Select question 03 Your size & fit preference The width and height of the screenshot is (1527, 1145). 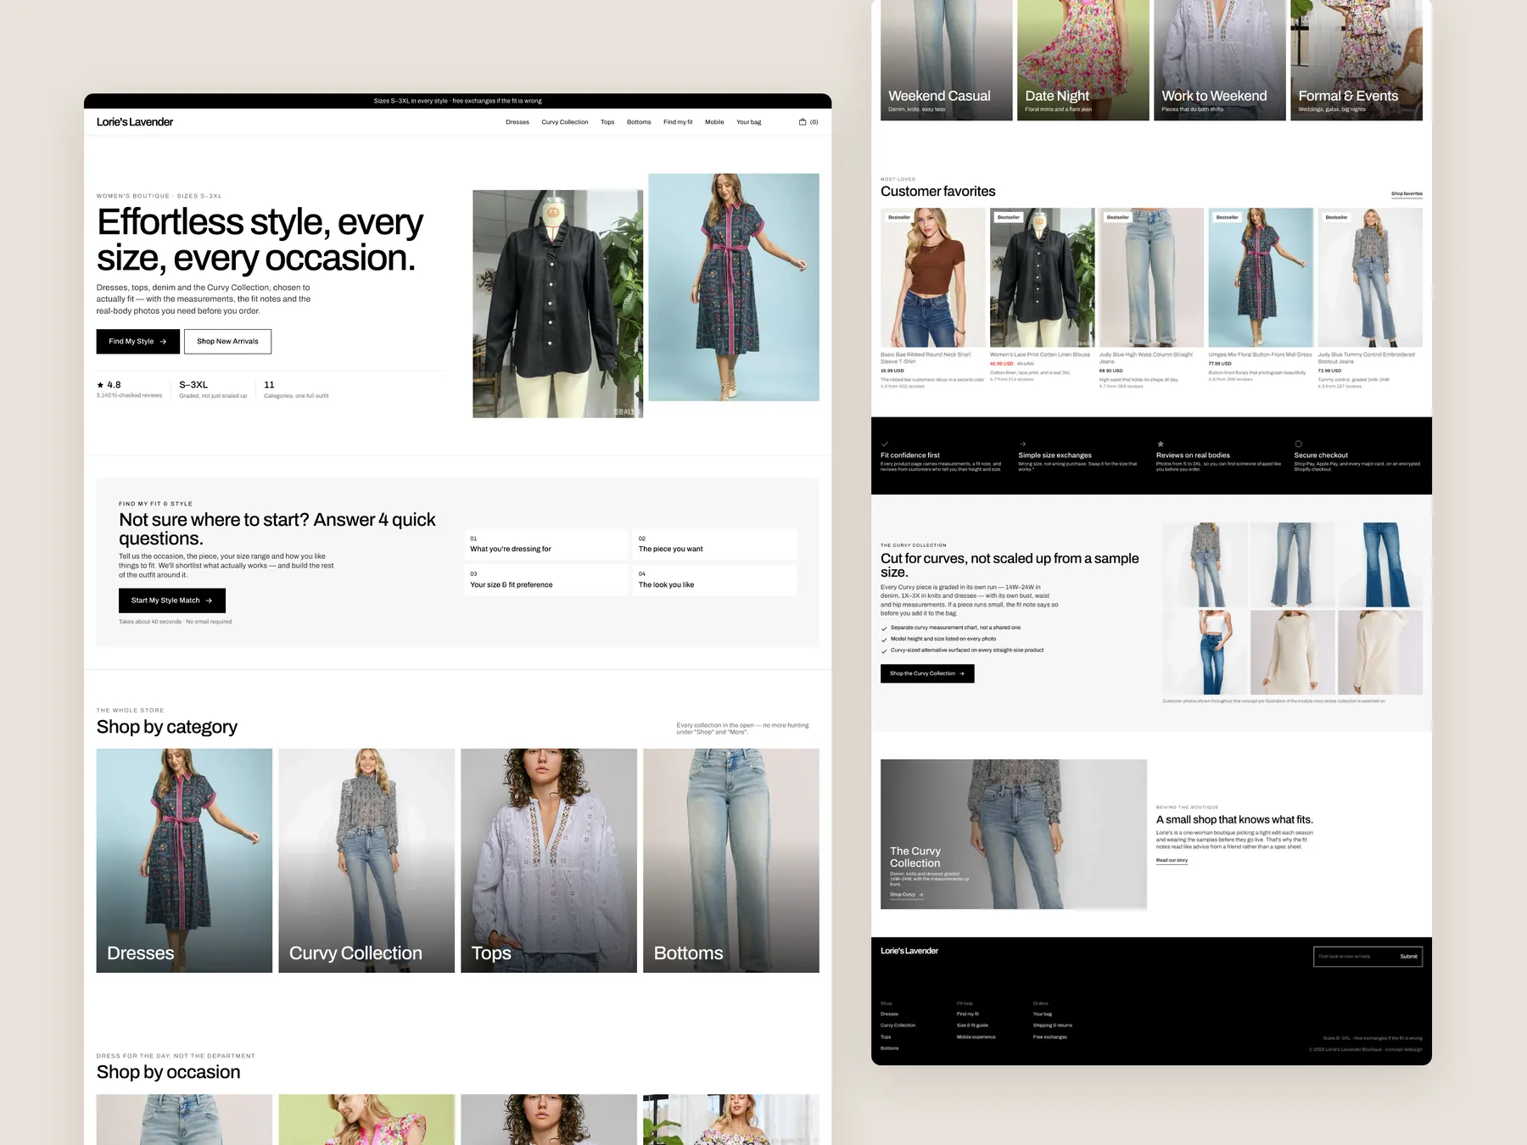click(x=546, y=580)
